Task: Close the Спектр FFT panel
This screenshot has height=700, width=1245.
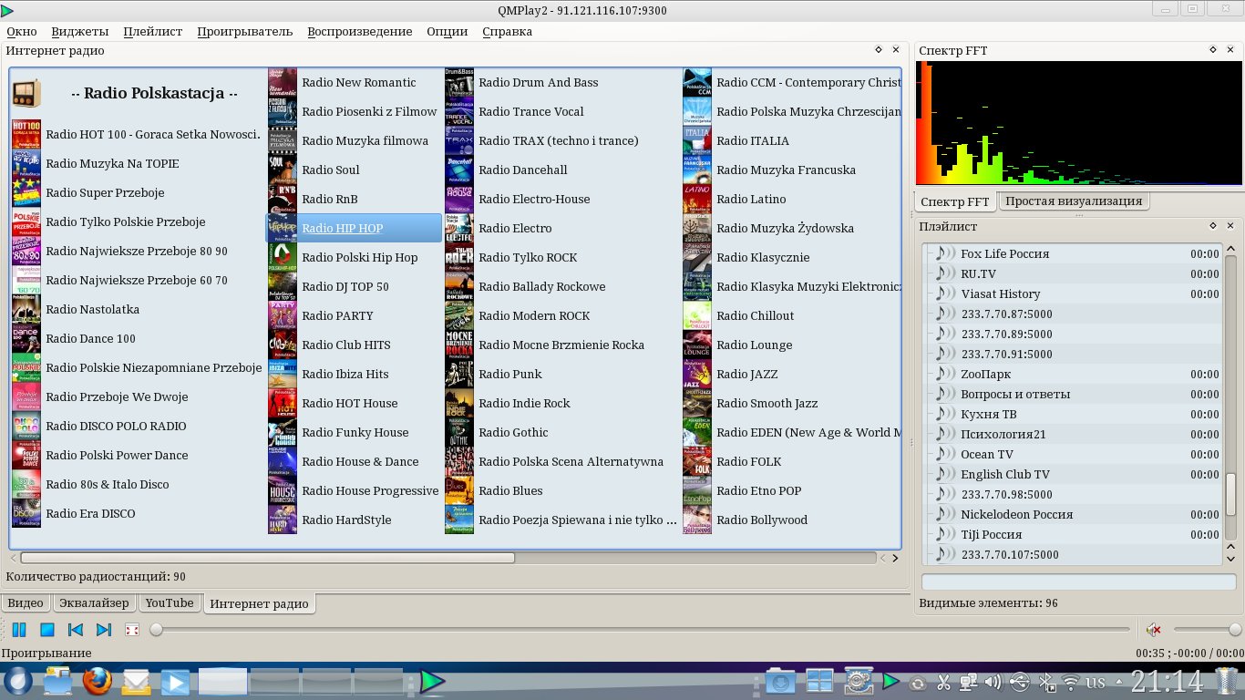Action: click(1230, 50)
